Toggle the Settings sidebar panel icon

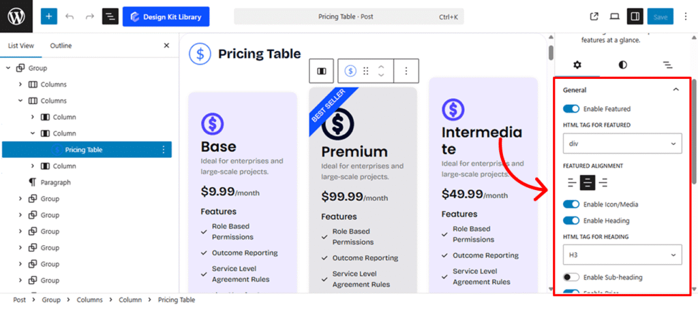[635, 16]
